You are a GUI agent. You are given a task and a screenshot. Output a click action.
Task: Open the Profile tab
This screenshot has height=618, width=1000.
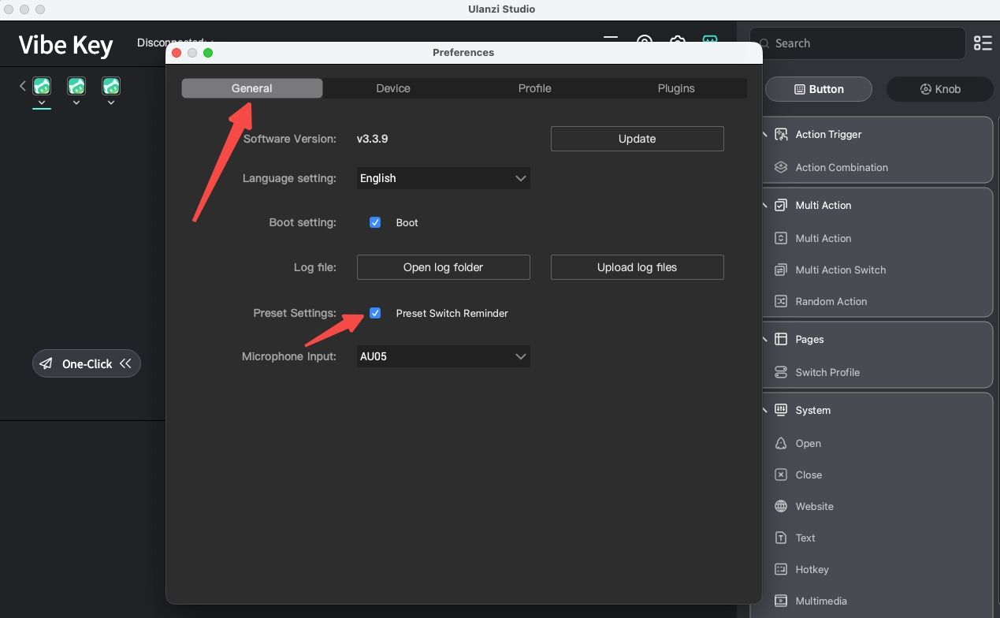pyautogui.click(x=534, y=88)
